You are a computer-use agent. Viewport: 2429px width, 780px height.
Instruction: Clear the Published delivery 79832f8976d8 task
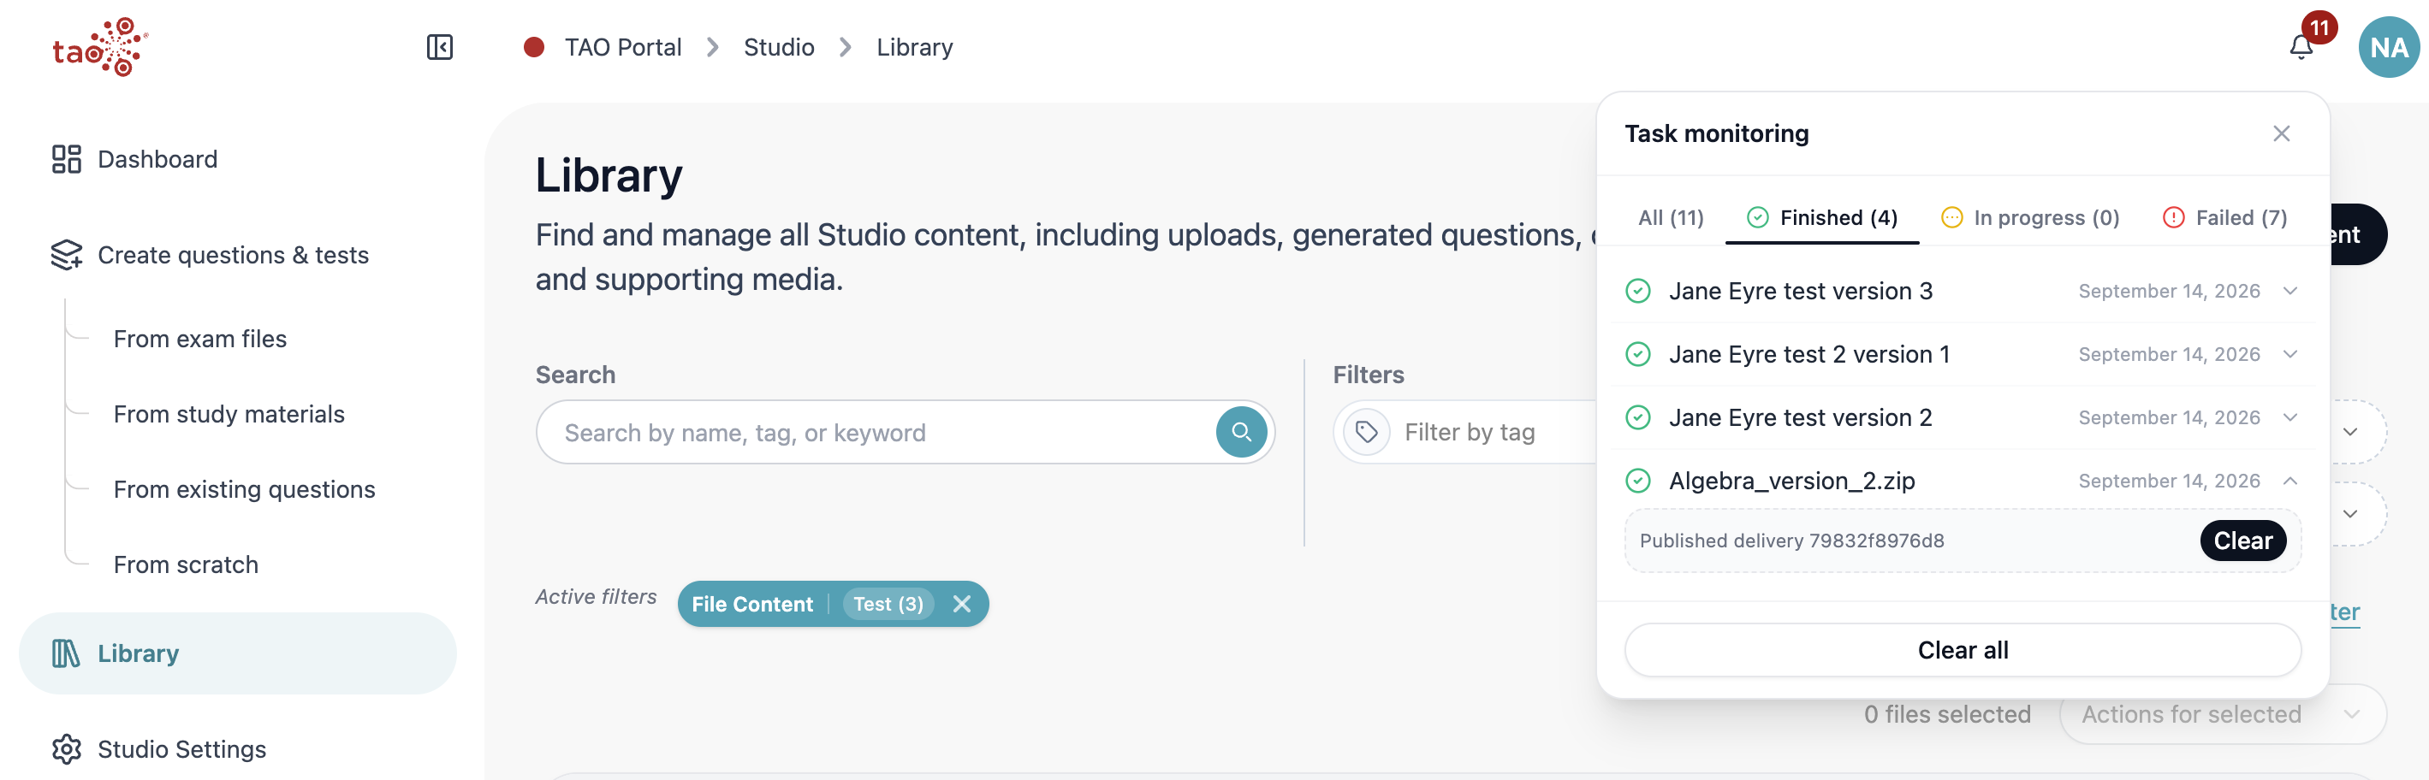pyautogui.click(x=2242, y=541)
